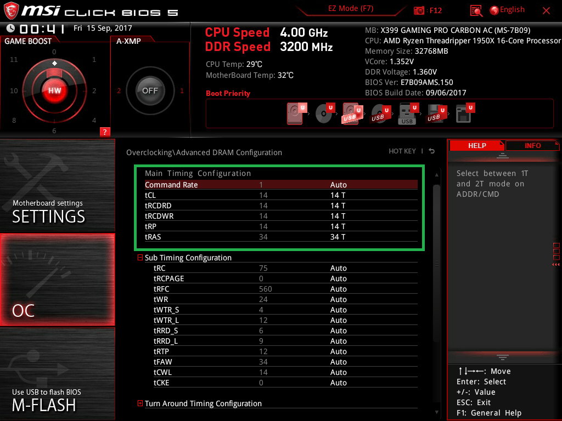Image resolution: width=562 pixels, height=421 pixels.
Task: Edit the tCL 14 T value
Action: (x=338, y=195)
